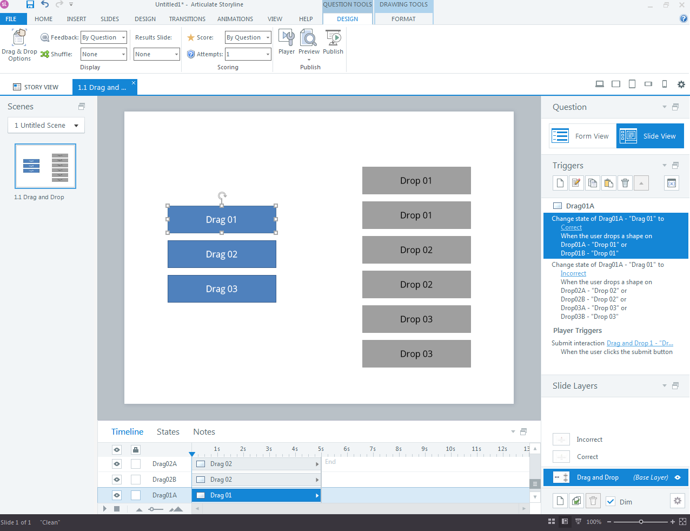Open the 1 Untitled Scene dropdown

(x=46, y=126)
